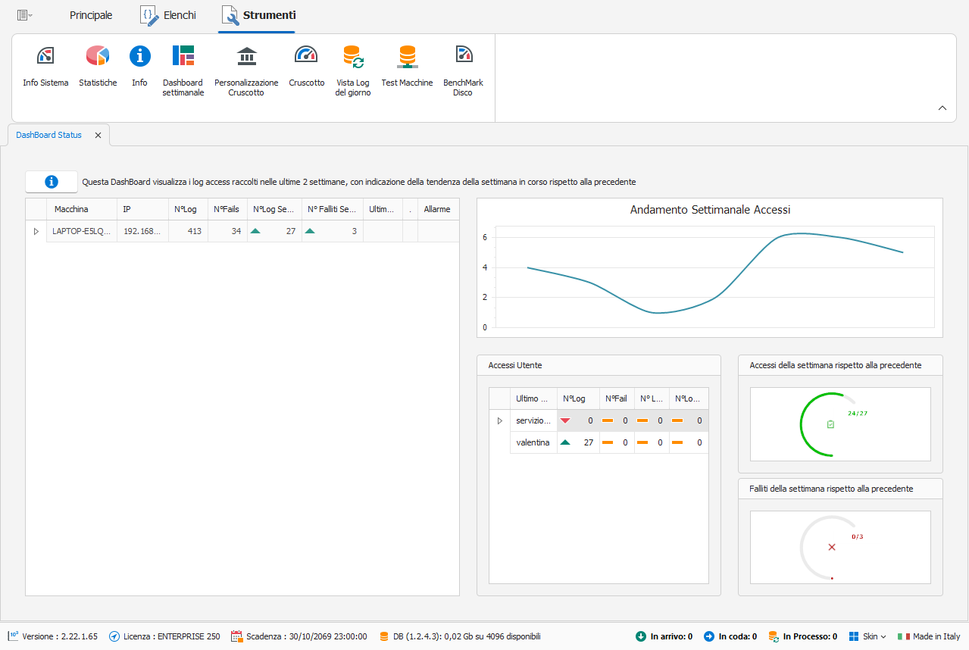Select the LAPTOP-E5LQ... machine cell
This screenshot has width=969, height=650.
82,231
